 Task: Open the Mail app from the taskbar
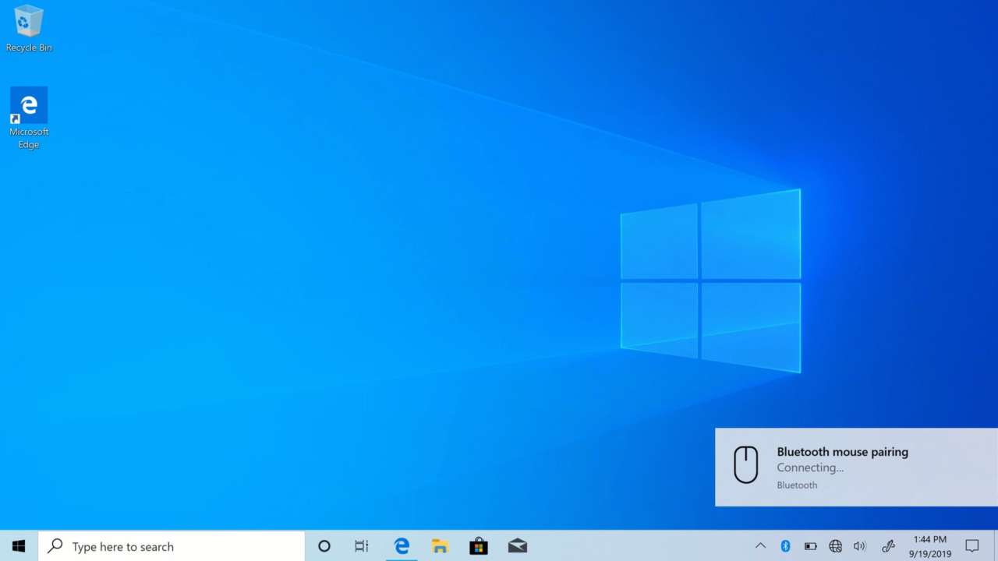tap(517, 546)
